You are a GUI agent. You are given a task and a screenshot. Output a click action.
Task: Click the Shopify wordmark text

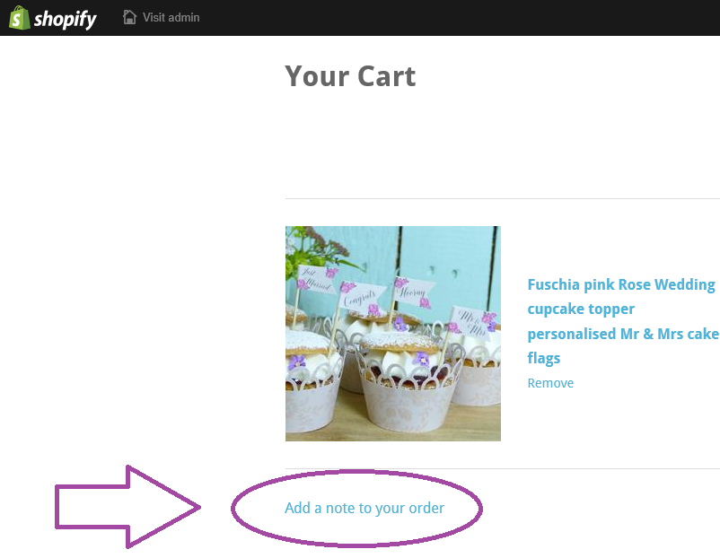tap(65, 18)
